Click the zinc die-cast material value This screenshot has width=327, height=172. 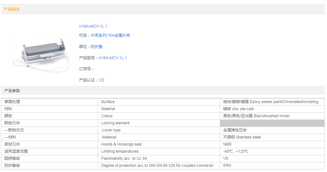[238, 109]
